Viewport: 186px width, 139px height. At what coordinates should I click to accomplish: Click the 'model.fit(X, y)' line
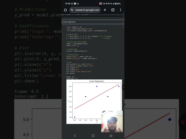pyautogui.click(x=73, y=45)
